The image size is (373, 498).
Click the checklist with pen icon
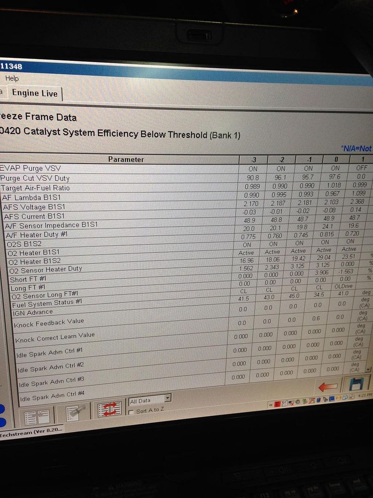click(x=75, y=412)
